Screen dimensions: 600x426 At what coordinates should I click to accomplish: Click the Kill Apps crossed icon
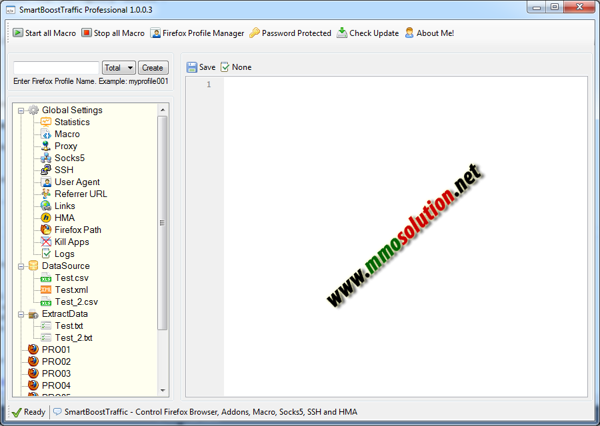click(46, 242)
